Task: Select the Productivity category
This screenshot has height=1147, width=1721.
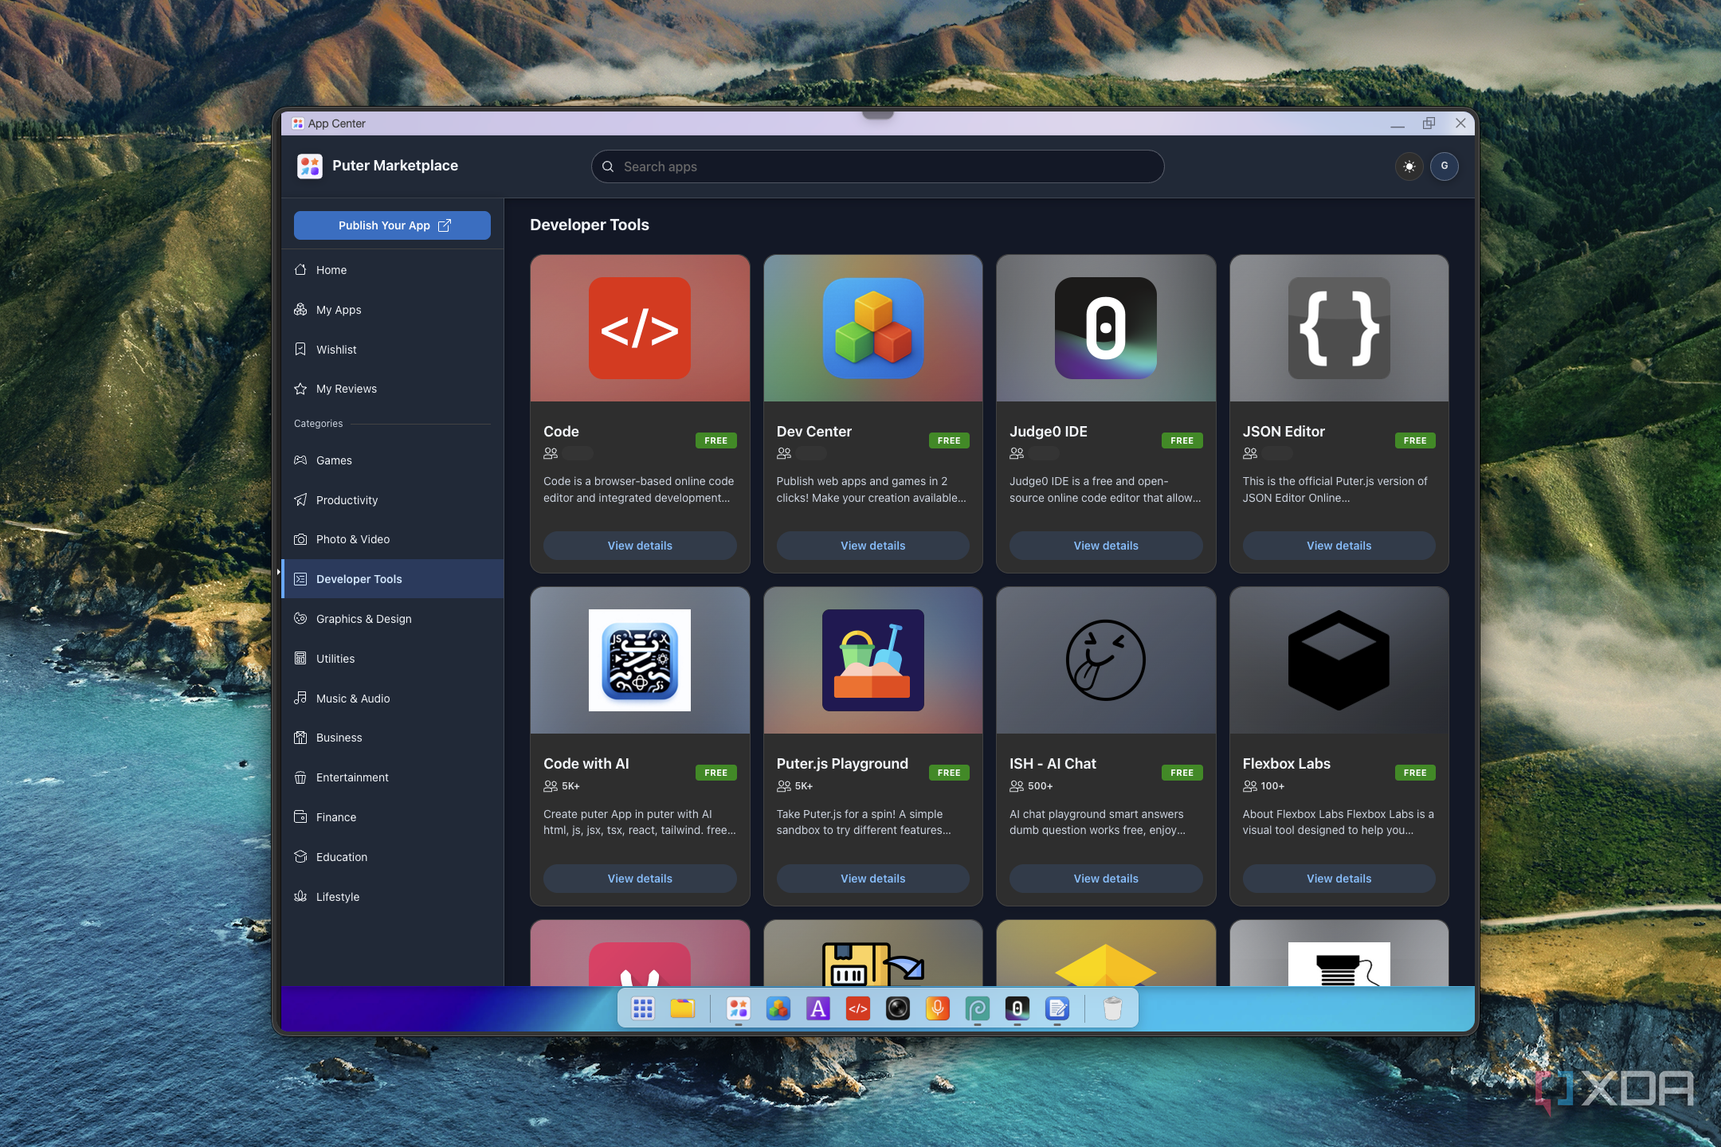Action: [x=392, y=500]
